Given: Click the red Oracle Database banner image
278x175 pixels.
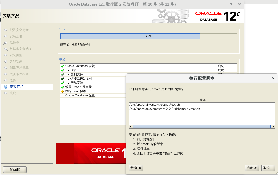Looking at the screenshot, I should (x=91, y=153).
